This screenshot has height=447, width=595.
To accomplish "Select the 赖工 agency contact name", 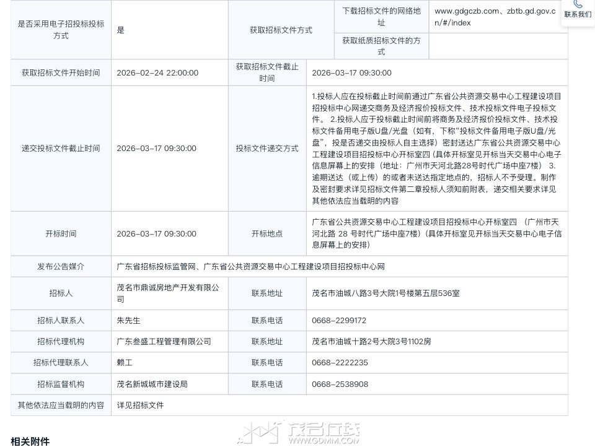I will [125, 363].
